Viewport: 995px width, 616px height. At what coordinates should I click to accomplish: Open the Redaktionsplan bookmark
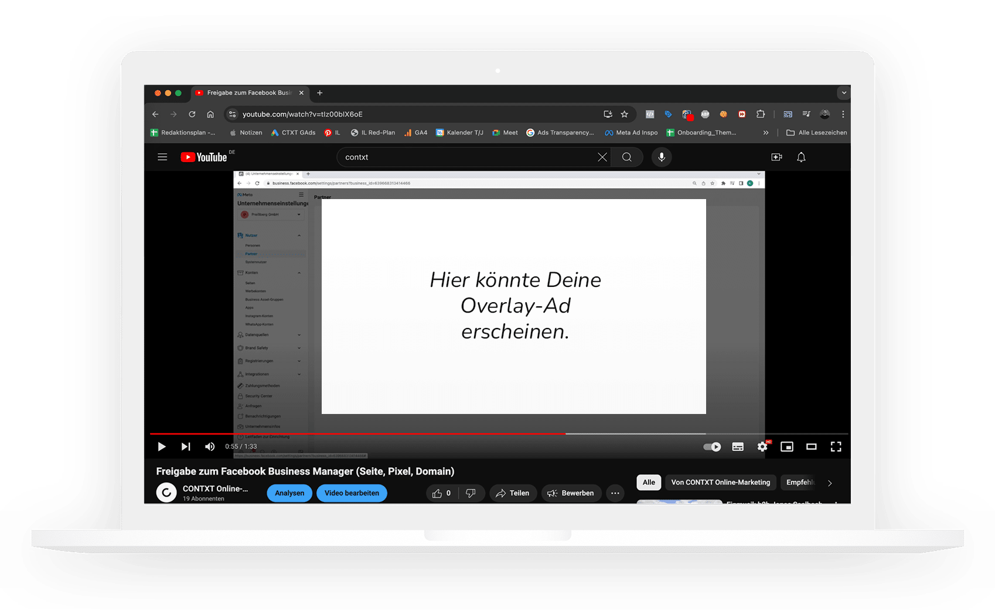point(183,132)
